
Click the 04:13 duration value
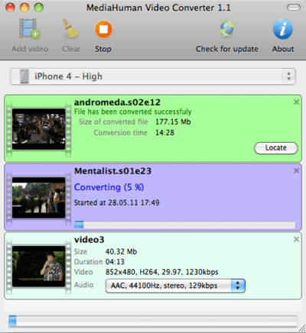(x=115, y=262)
